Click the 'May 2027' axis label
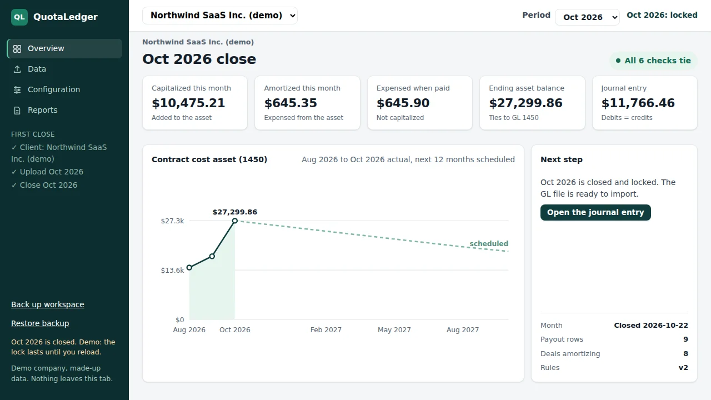 pyautogui.click(x=394, y=330)
